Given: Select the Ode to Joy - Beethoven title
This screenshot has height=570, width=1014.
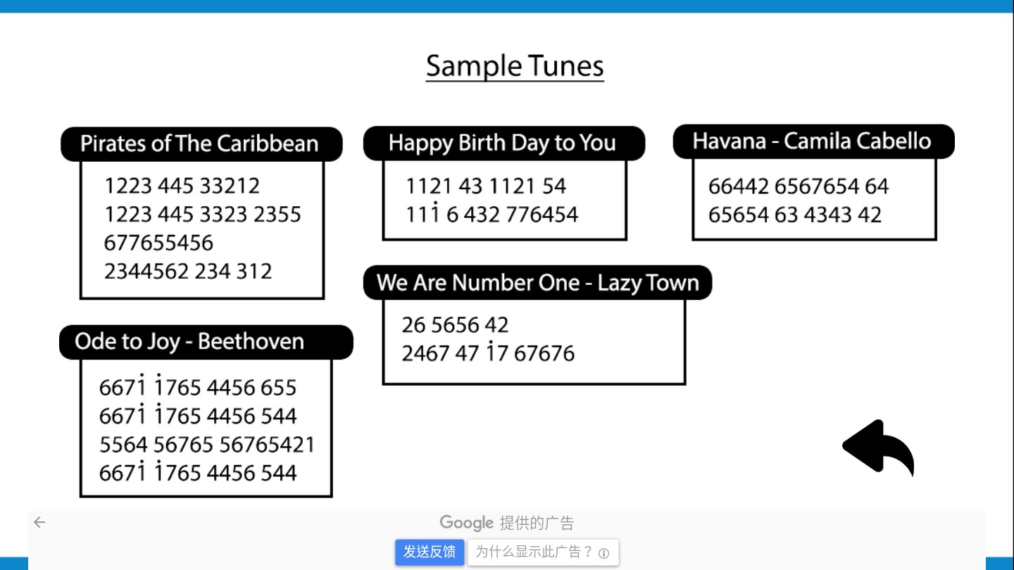Looking at the screenshot, I should pos(206,342).
